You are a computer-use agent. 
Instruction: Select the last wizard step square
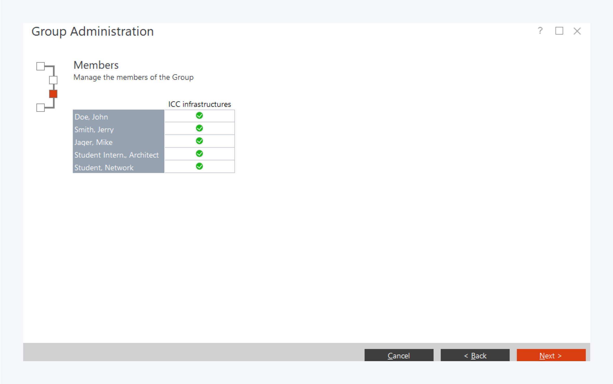coord(41,107)
